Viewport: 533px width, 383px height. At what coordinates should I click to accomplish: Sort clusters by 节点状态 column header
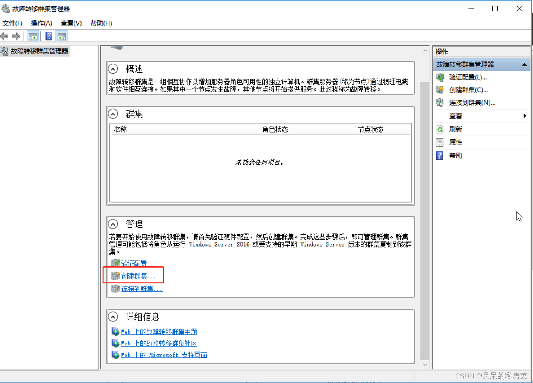[383, 129]
